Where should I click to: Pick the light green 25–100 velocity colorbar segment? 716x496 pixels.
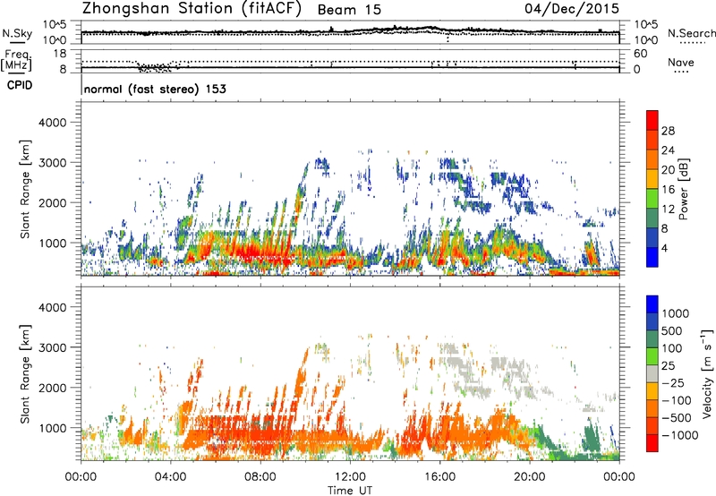click(x=652, y=356)
